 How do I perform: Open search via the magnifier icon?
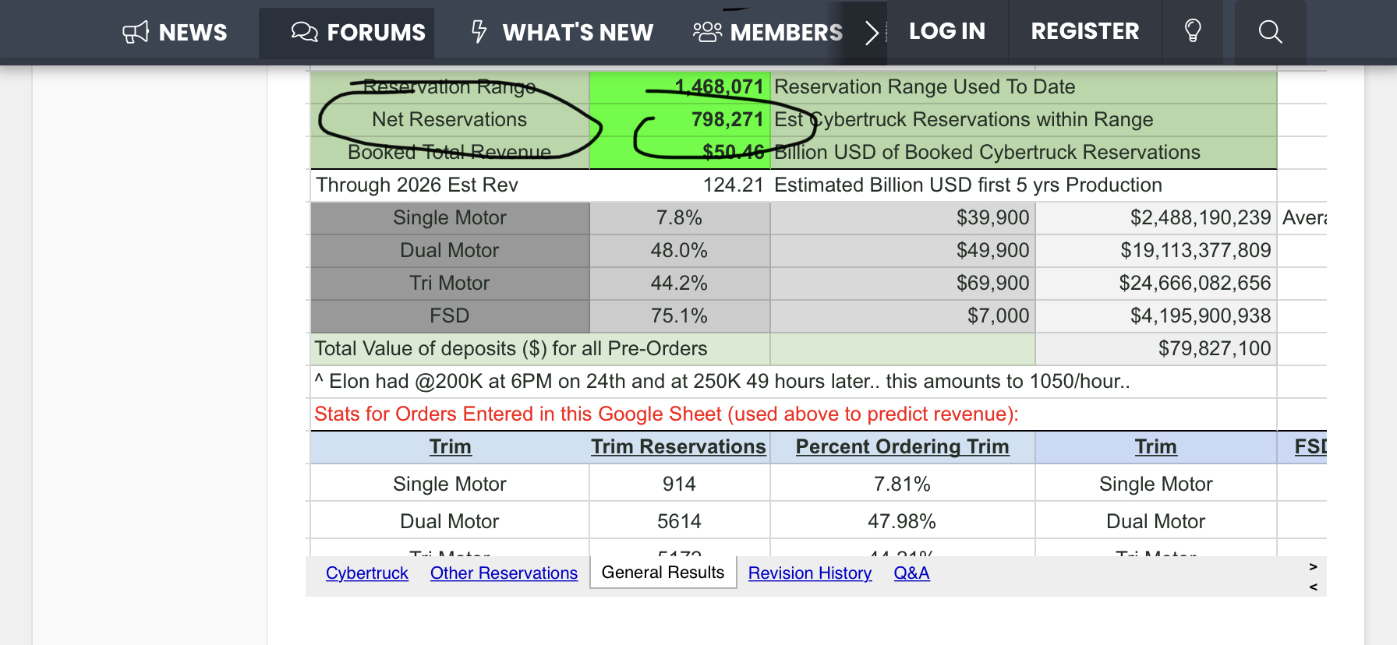(1270, 31)
